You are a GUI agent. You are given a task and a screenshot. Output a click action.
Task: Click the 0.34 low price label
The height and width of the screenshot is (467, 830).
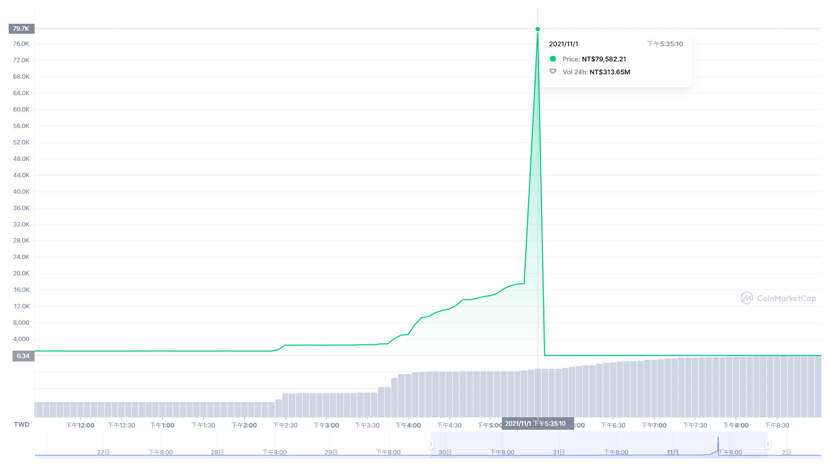23,356
